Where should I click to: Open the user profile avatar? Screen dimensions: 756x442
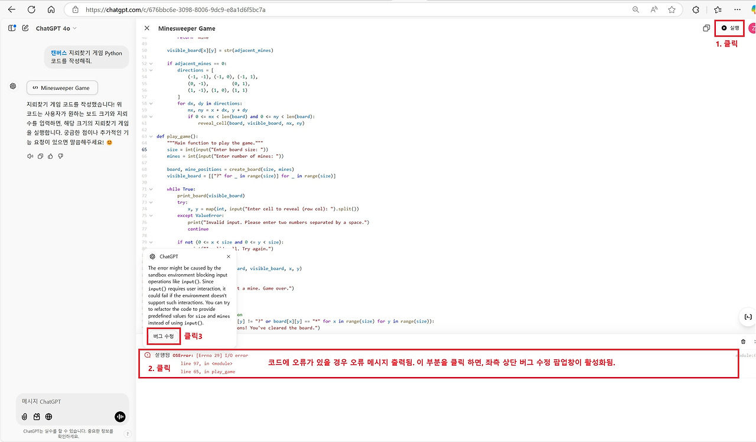click(752, 28)
